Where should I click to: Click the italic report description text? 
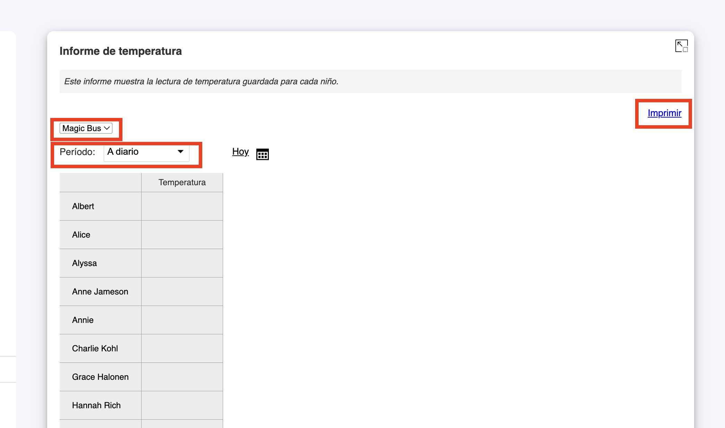click(x=201, y=82)
